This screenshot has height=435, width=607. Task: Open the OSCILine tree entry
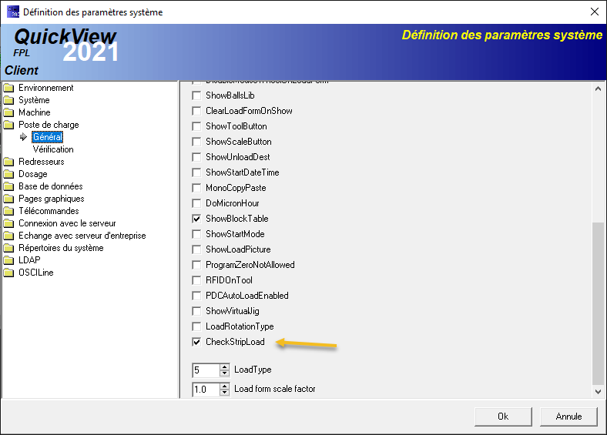click(36, 273)
